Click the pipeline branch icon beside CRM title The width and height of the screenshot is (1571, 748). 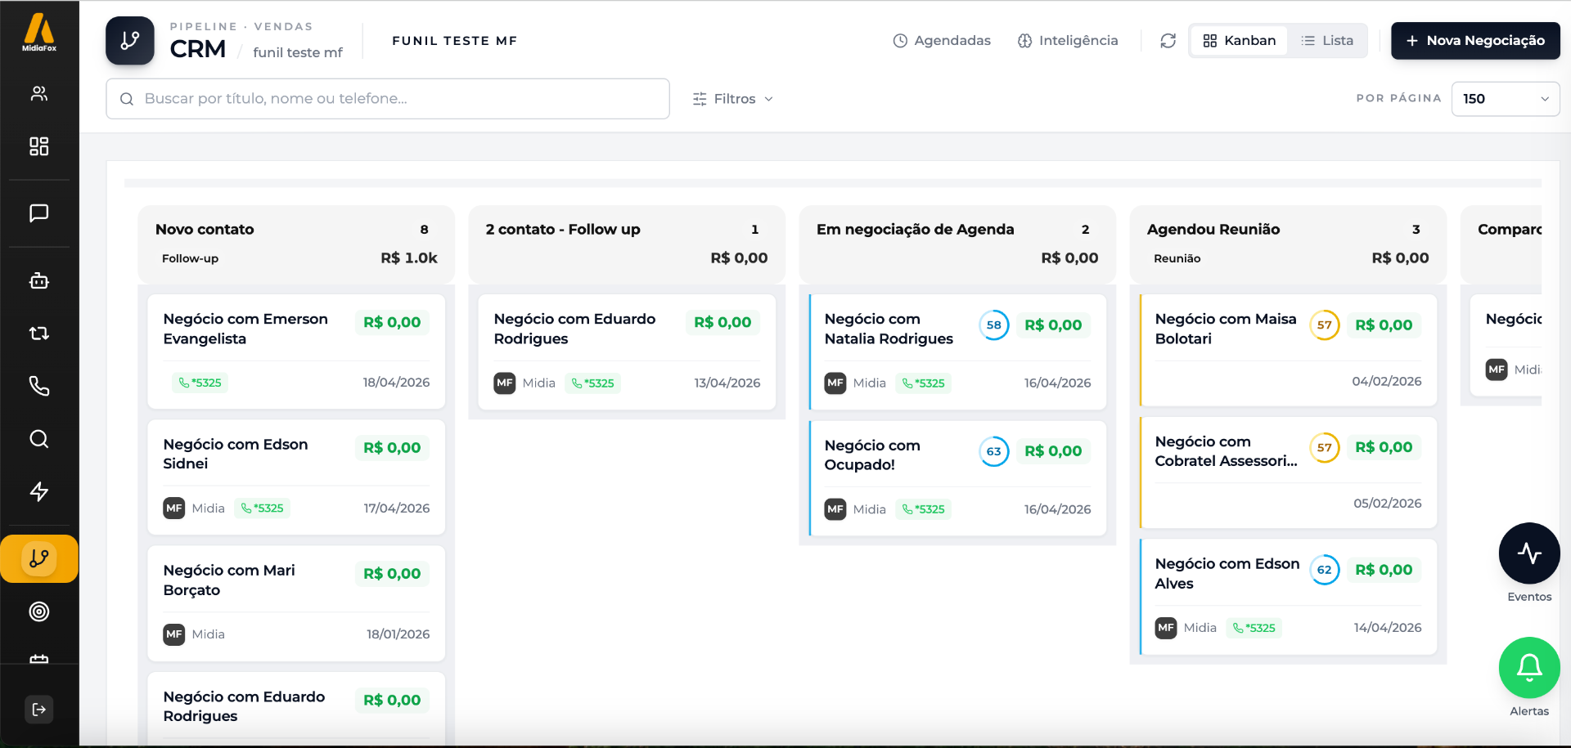[x=130, y=40]
